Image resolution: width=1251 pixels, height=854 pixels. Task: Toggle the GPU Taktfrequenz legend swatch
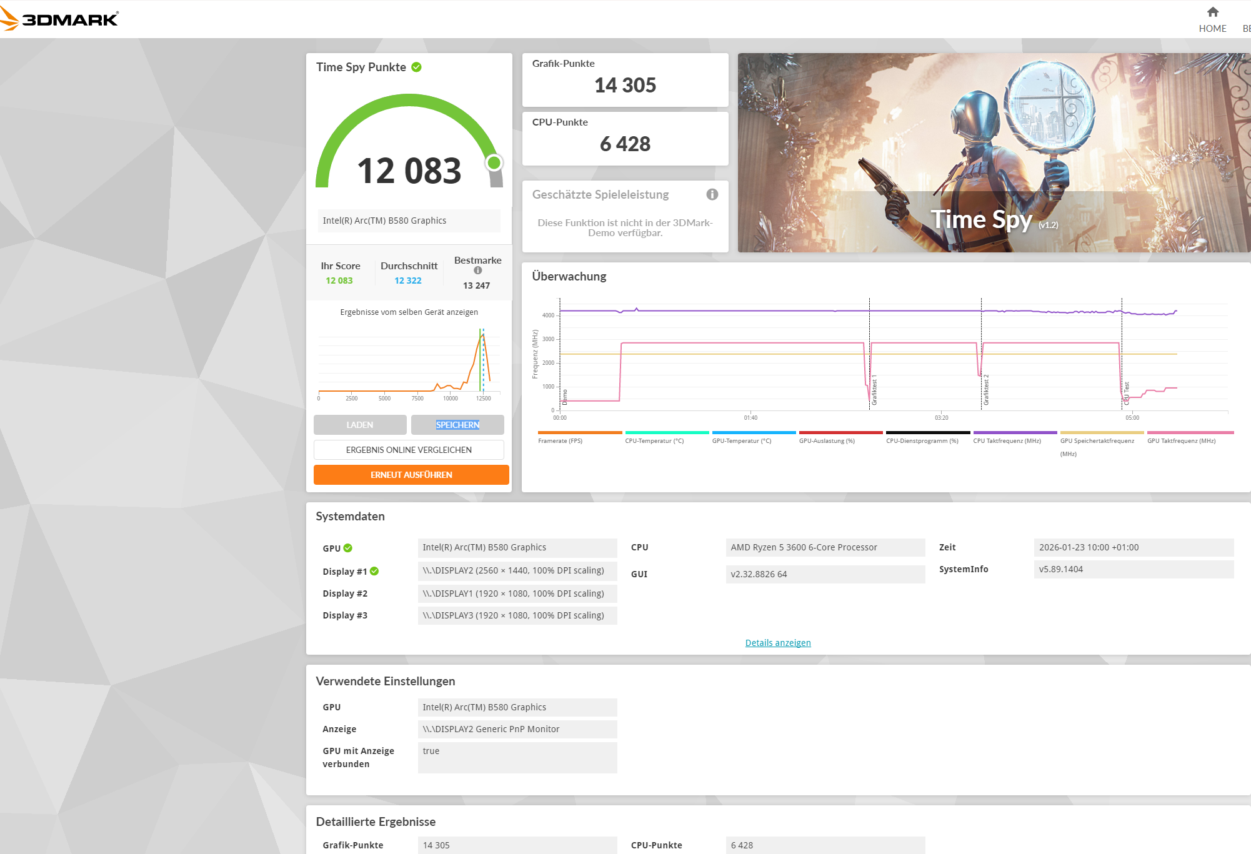[x=1190, y=432]
